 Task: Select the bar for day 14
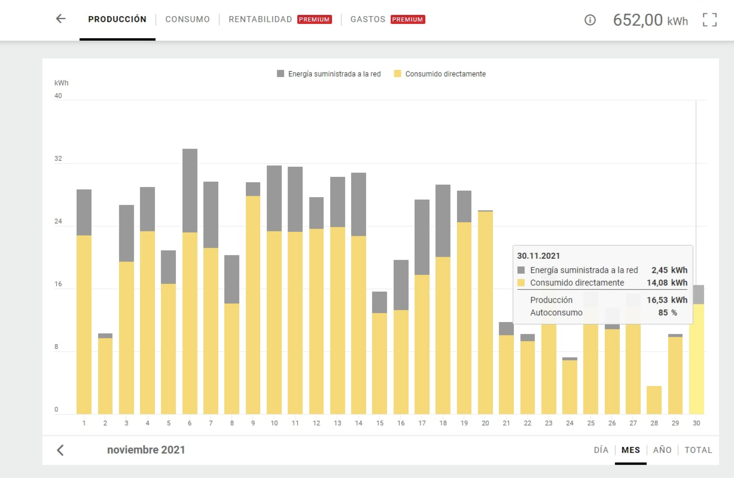[x=358, y=293]
